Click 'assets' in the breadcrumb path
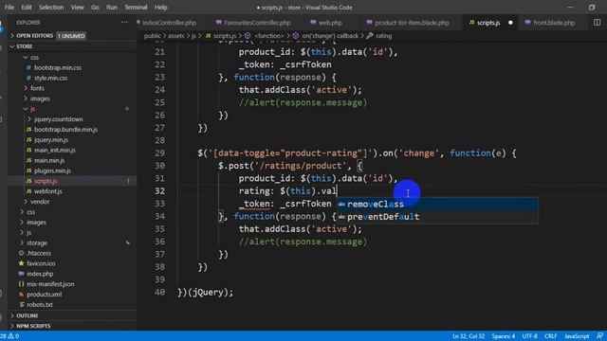607x341 pixels. point(175,36)
